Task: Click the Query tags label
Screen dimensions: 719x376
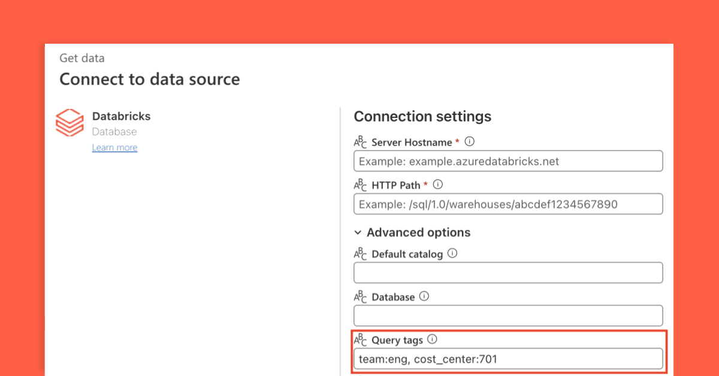Action: click(x=397, y=340)
